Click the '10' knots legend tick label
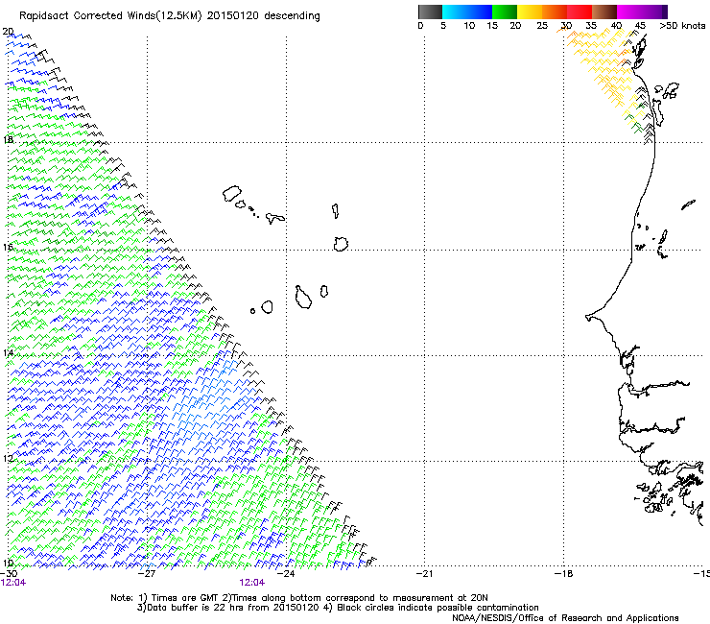Viewport: 710px width, 624px height. point(469,26)
